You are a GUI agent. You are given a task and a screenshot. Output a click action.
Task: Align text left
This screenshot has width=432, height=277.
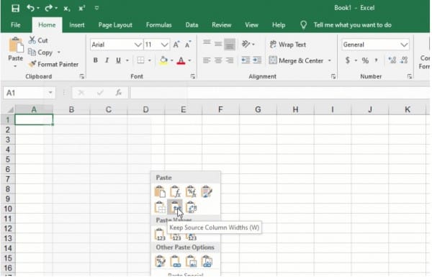(207, 60)
